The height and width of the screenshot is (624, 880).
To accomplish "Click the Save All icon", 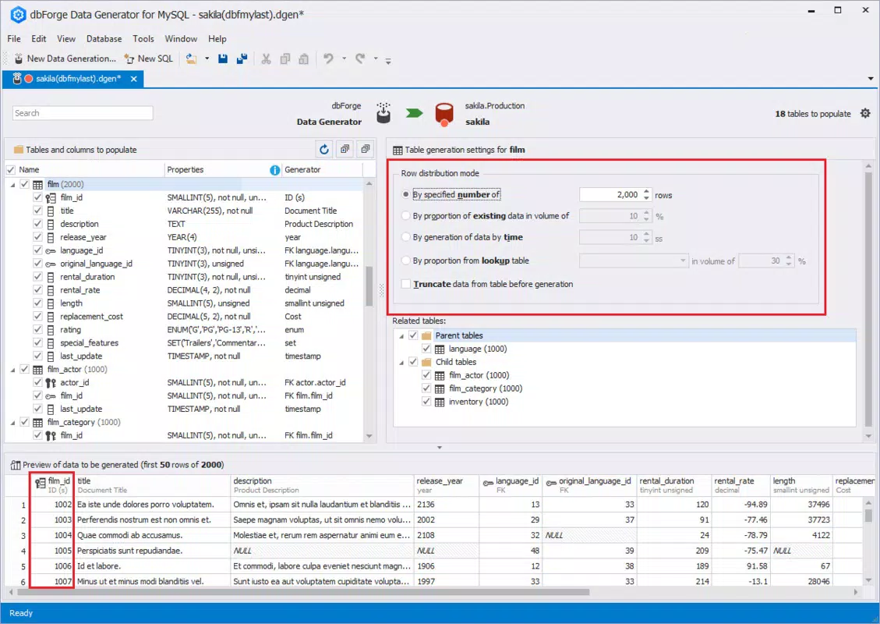I will pyautogui.click(x=242, y=58).
